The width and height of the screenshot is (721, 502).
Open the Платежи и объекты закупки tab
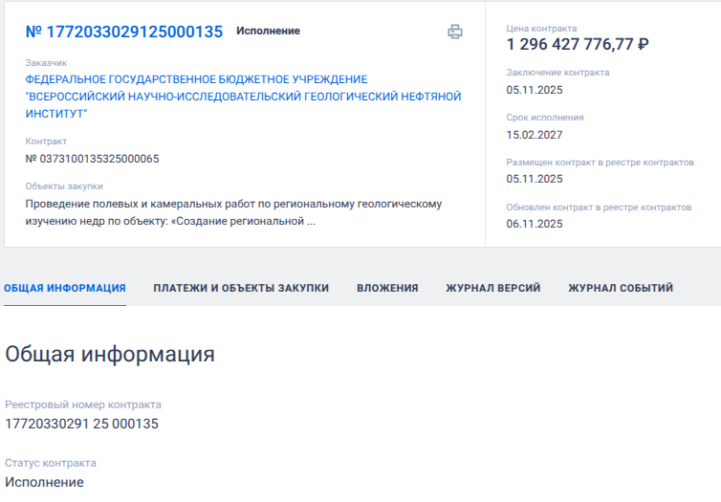coord(241,288)
